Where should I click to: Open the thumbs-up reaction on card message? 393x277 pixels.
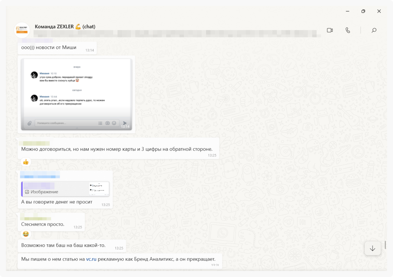pos(26,162)
